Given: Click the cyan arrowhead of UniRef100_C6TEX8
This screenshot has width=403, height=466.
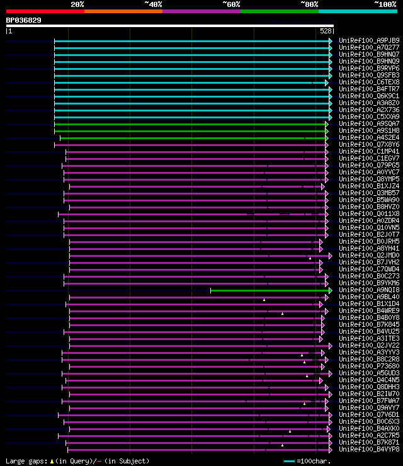Looking at the screenshot, I should point(327,82).
